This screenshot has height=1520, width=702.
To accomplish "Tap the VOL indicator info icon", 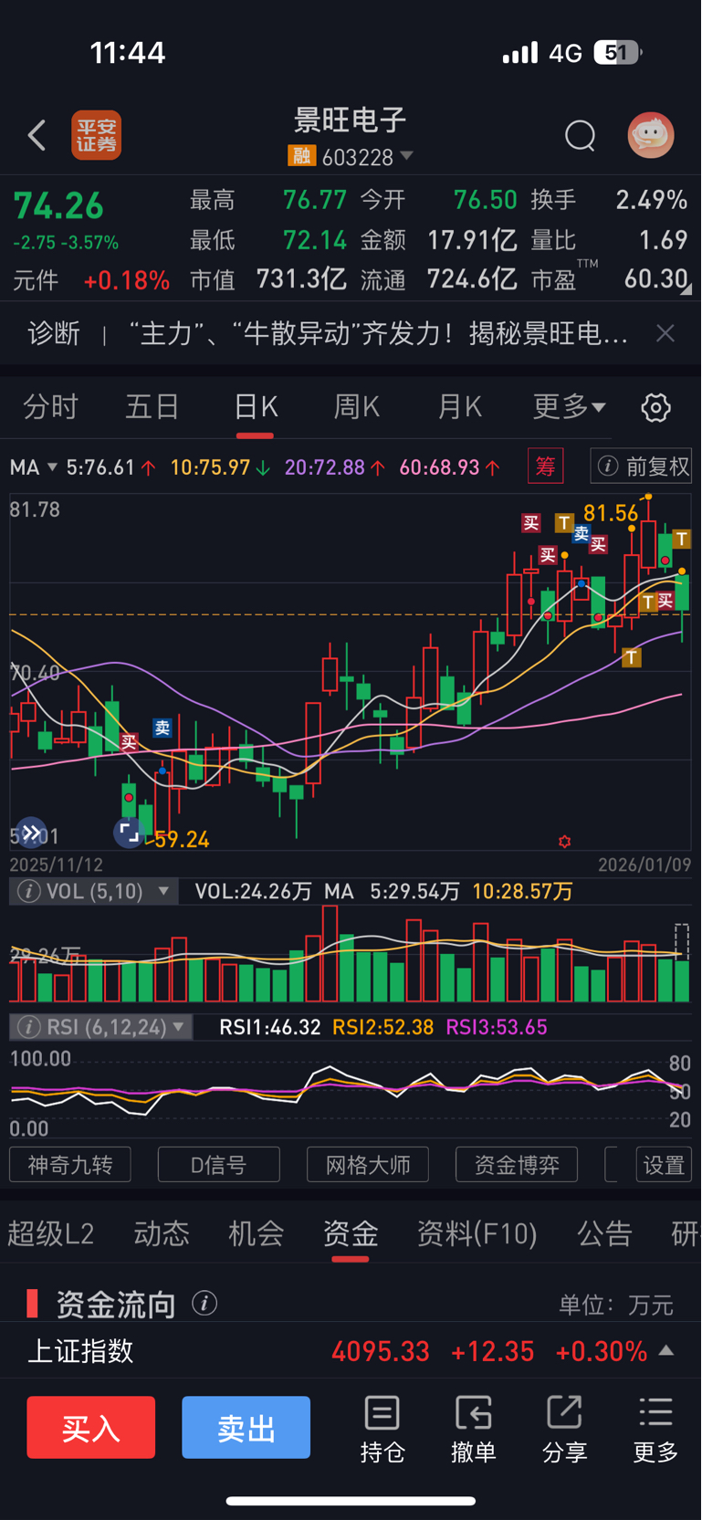I will (x=28, y=891).
